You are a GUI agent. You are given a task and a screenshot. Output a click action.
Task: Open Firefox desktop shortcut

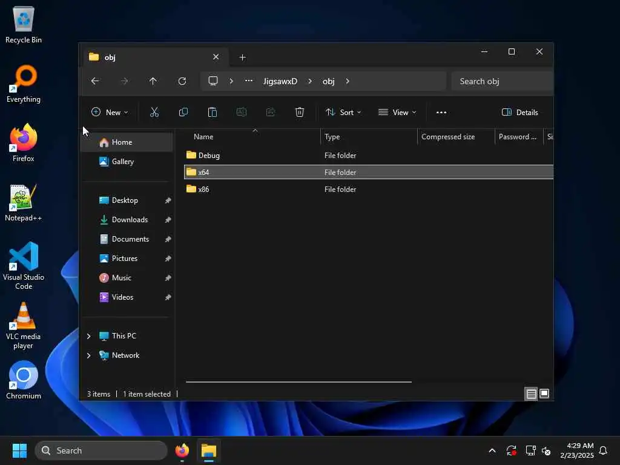(x=24, y=143)
